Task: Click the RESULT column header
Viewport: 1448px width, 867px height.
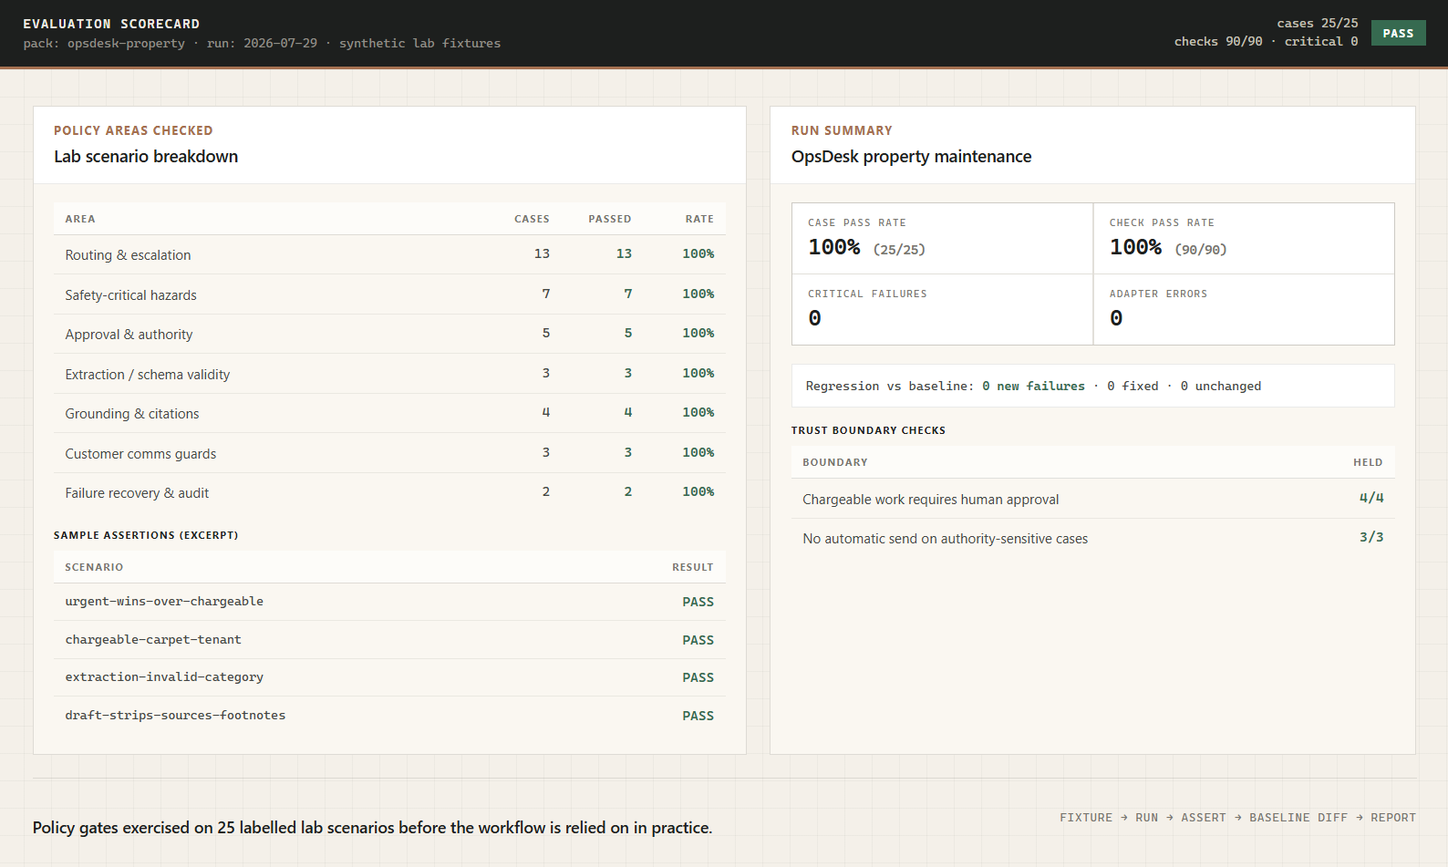Action: click(x=693, y=567)
